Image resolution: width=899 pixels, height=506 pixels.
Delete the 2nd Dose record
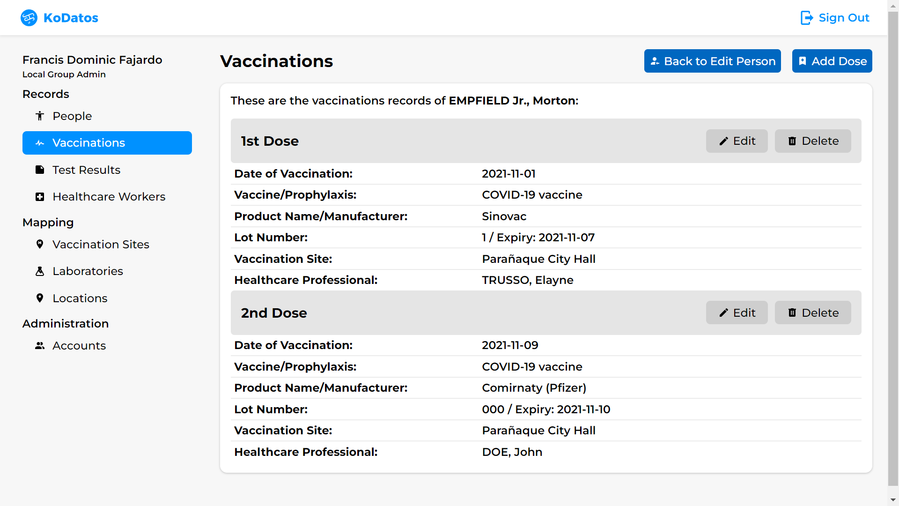click(x=813, y=313)
